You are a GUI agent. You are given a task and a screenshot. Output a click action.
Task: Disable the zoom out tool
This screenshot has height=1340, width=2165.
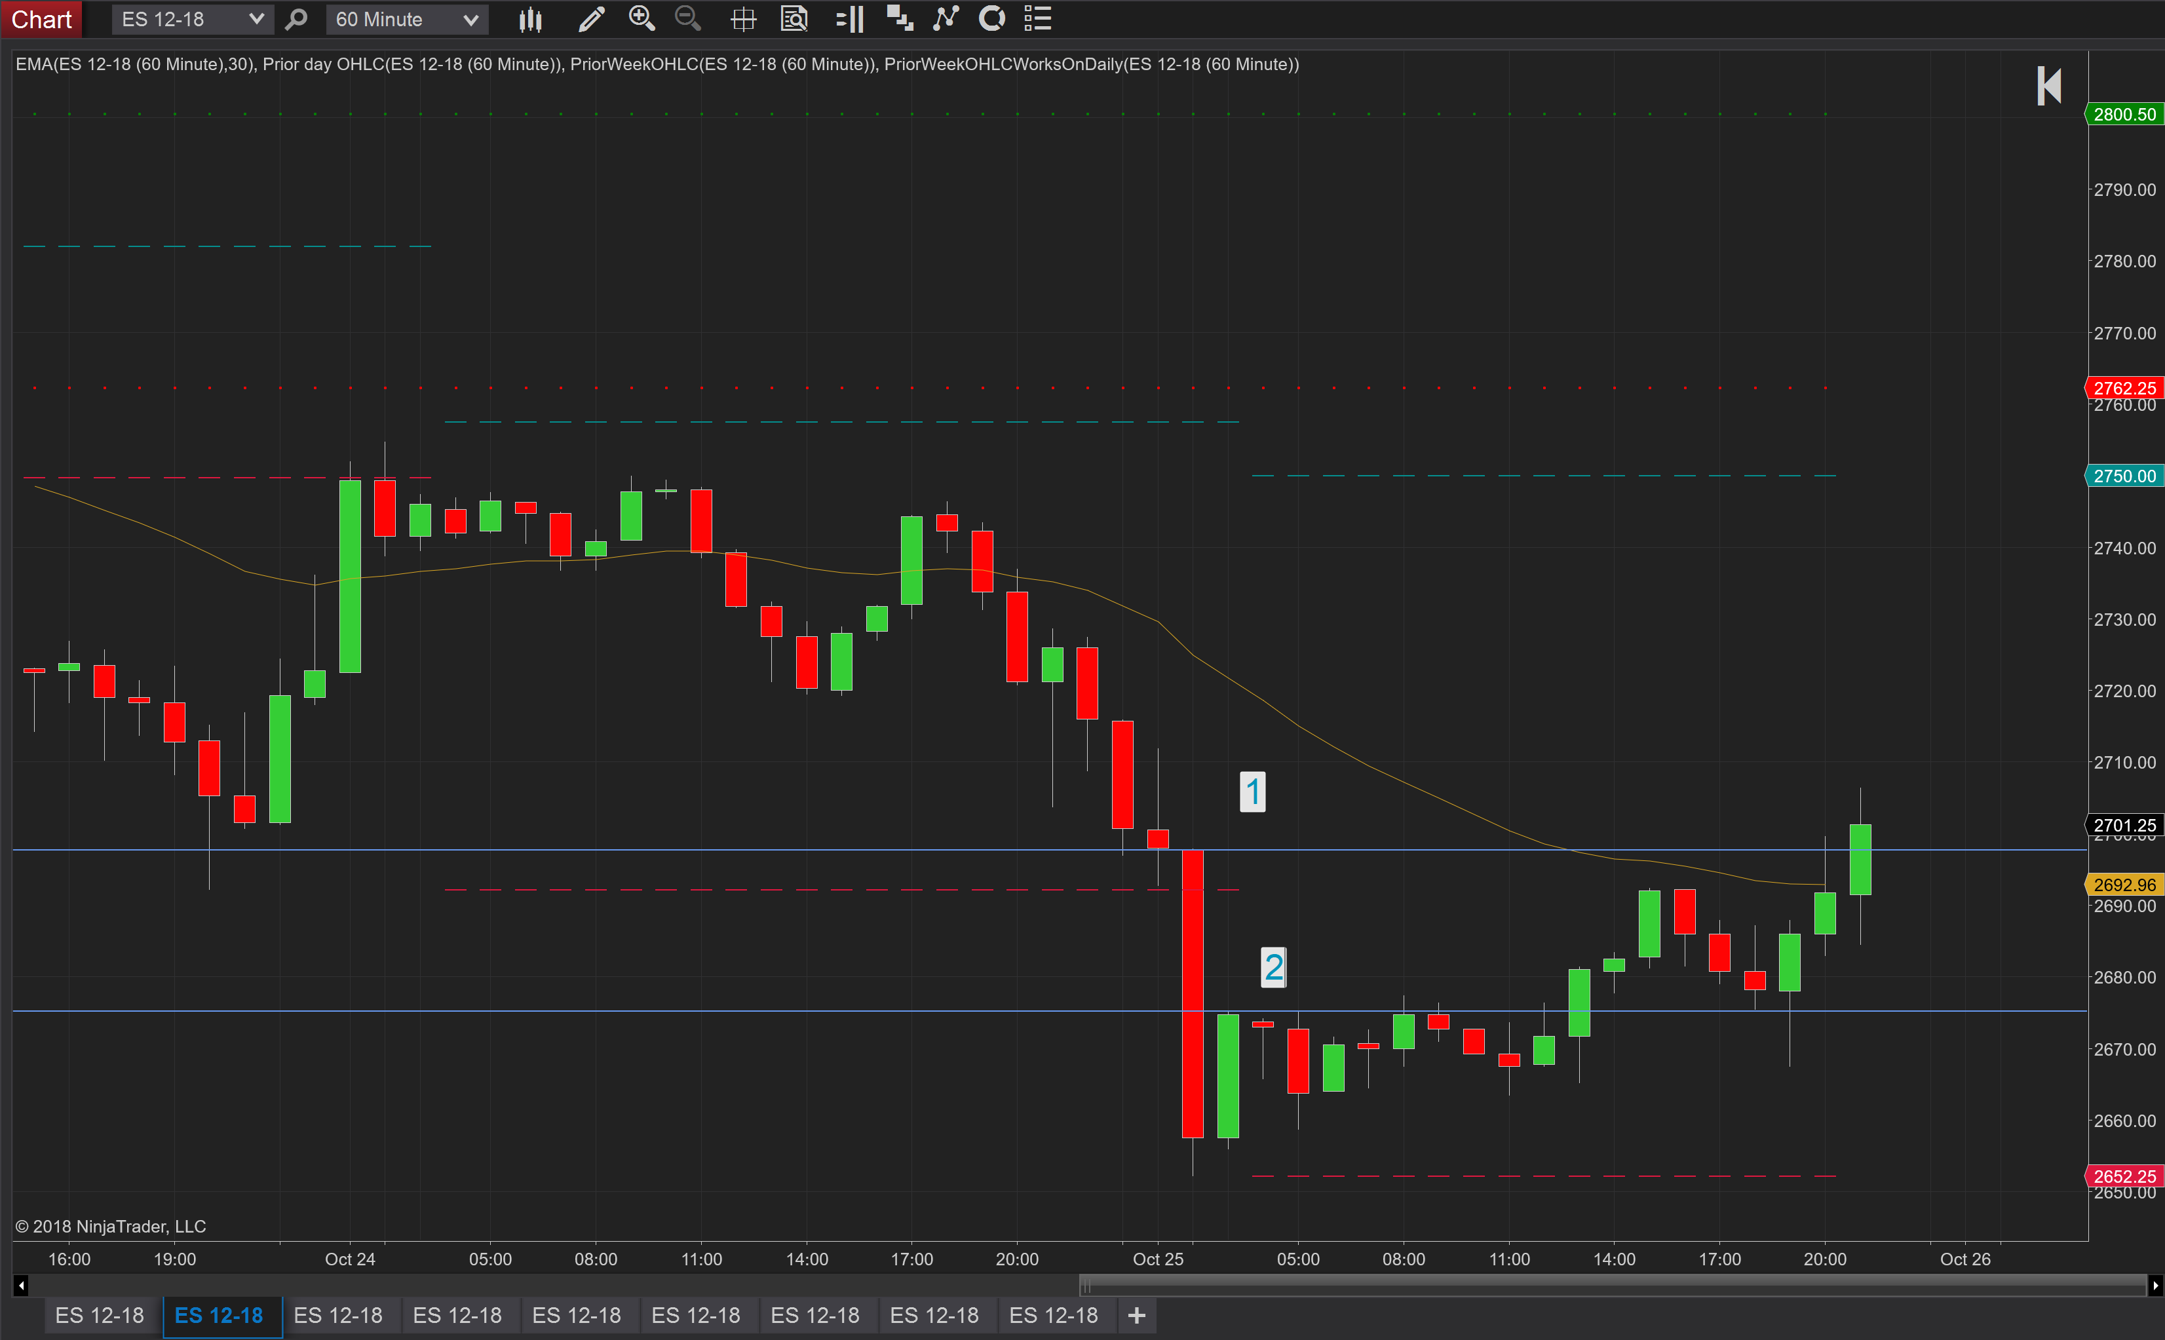pyautogui.click(x=687, y=18)
